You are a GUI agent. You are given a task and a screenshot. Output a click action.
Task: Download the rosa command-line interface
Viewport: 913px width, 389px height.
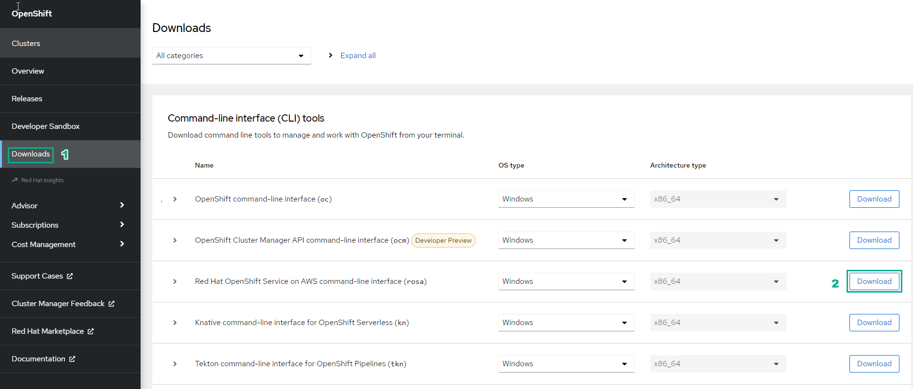click(874, 281)
